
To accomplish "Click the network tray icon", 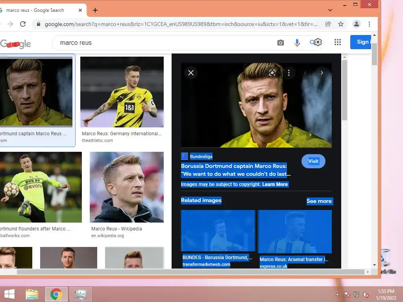I will pos(357,295).
